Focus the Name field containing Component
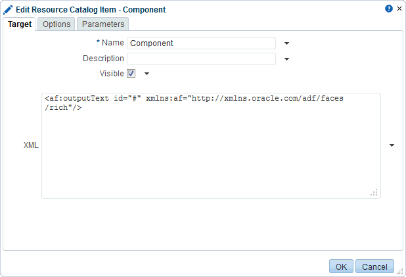 (201, 43)
